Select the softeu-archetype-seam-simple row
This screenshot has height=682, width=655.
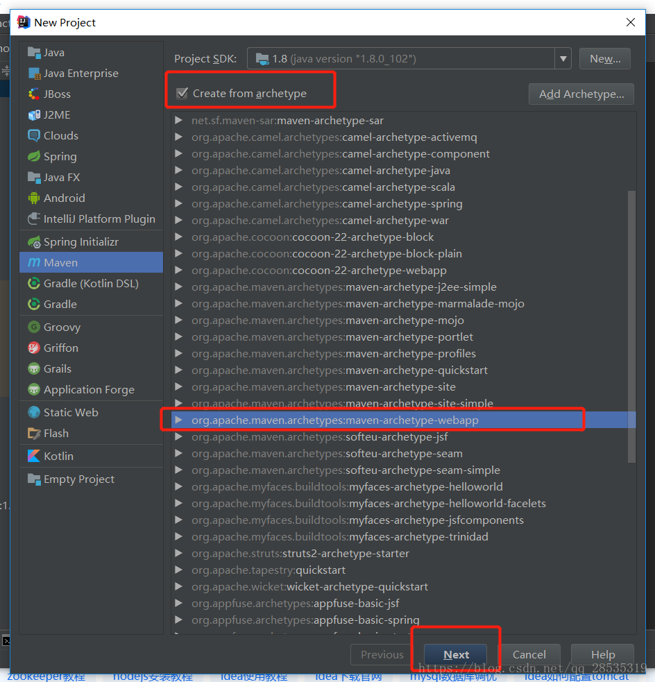pyautogui.click(x=404, y=470)
